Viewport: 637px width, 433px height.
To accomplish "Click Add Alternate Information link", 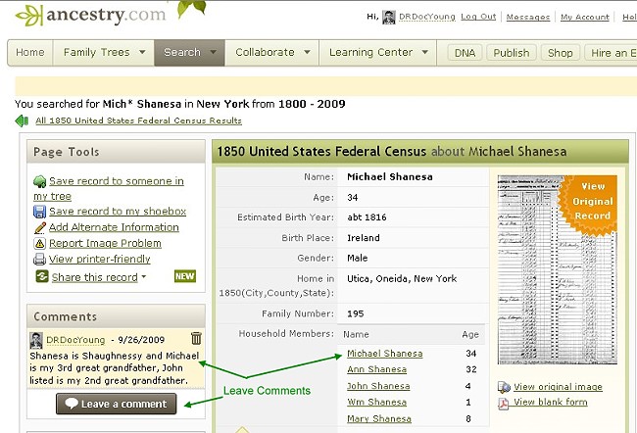I will coord(114,227).
